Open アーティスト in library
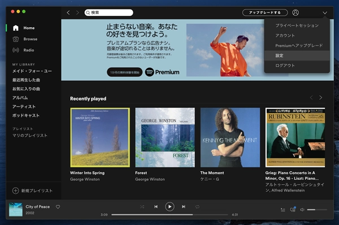Image resolution: width=339 pixels, height=225 pixels. 24,107
